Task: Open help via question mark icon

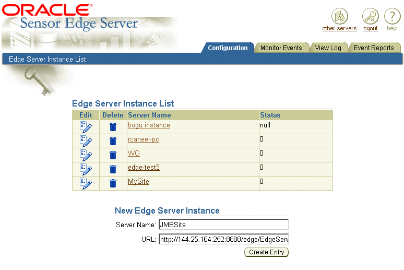Action: 392,16
